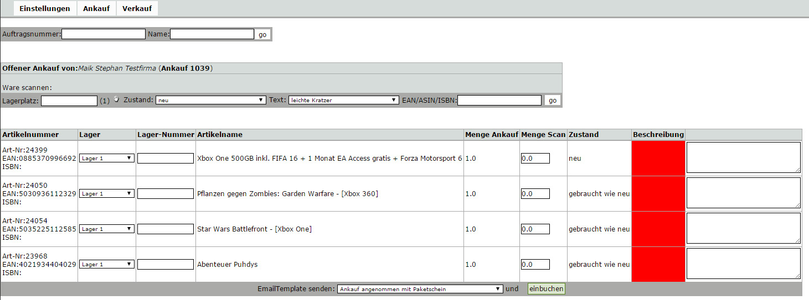This screenshot has height=300, width=809.
Task: Click description textarea in Star Wars Battlefront row
Action: pyautogui.click(x=744, y=228)
